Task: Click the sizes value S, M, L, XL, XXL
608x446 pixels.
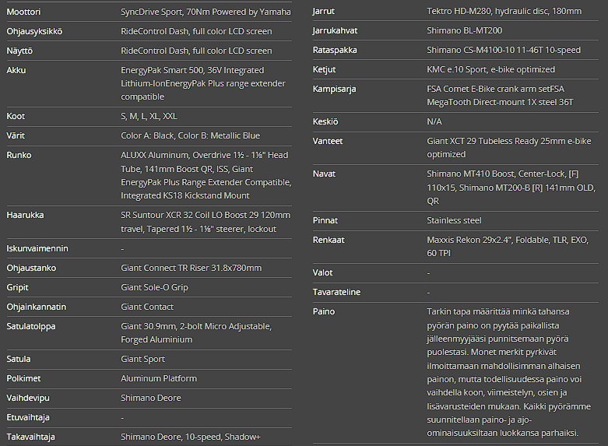Action: click(149, 116)
